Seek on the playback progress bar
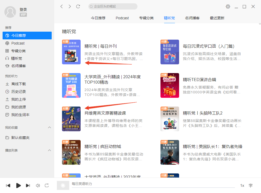The height and width of the screenshot is (193, 261). coord(153,188)
